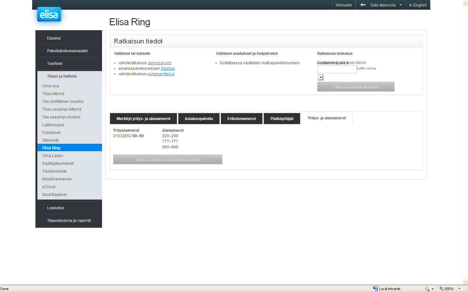
Task: Click the 777–777 extension range
Action: coord(170,141)
